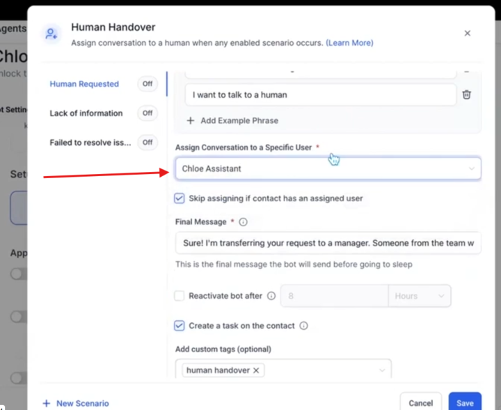
Task: Open the Learn More link
Action: click(349, 43)
